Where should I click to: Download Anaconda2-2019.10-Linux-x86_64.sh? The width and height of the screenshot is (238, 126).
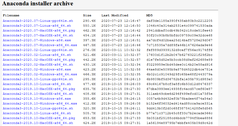pos(37,84)
